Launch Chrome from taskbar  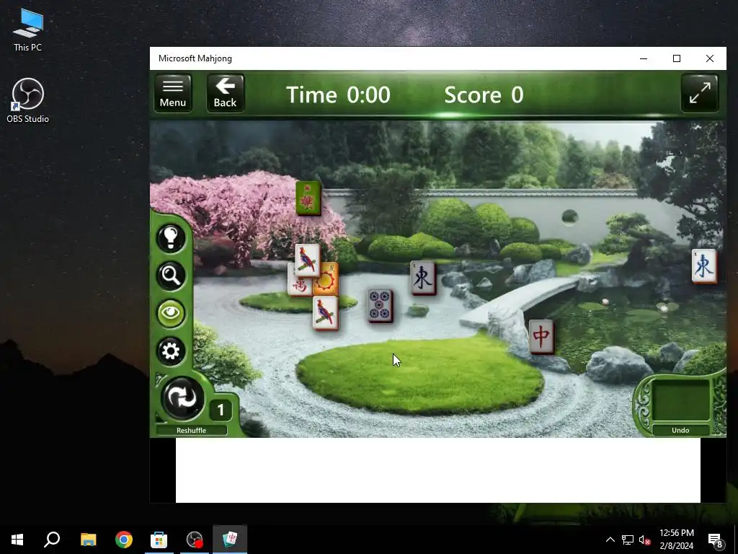point(124,540)
